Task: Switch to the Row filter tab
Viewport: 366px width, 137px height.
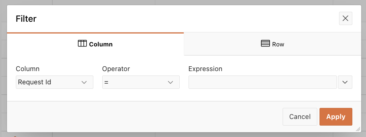Action: [x=273, y=44]
